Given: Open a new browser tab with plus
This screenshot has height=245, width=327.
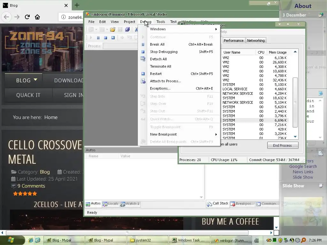Looking at the screenshot, I should [77, 5].
